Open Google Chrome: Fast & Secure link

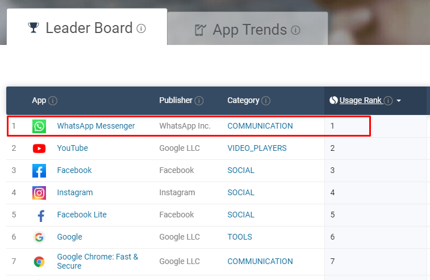tap(97, 261)
